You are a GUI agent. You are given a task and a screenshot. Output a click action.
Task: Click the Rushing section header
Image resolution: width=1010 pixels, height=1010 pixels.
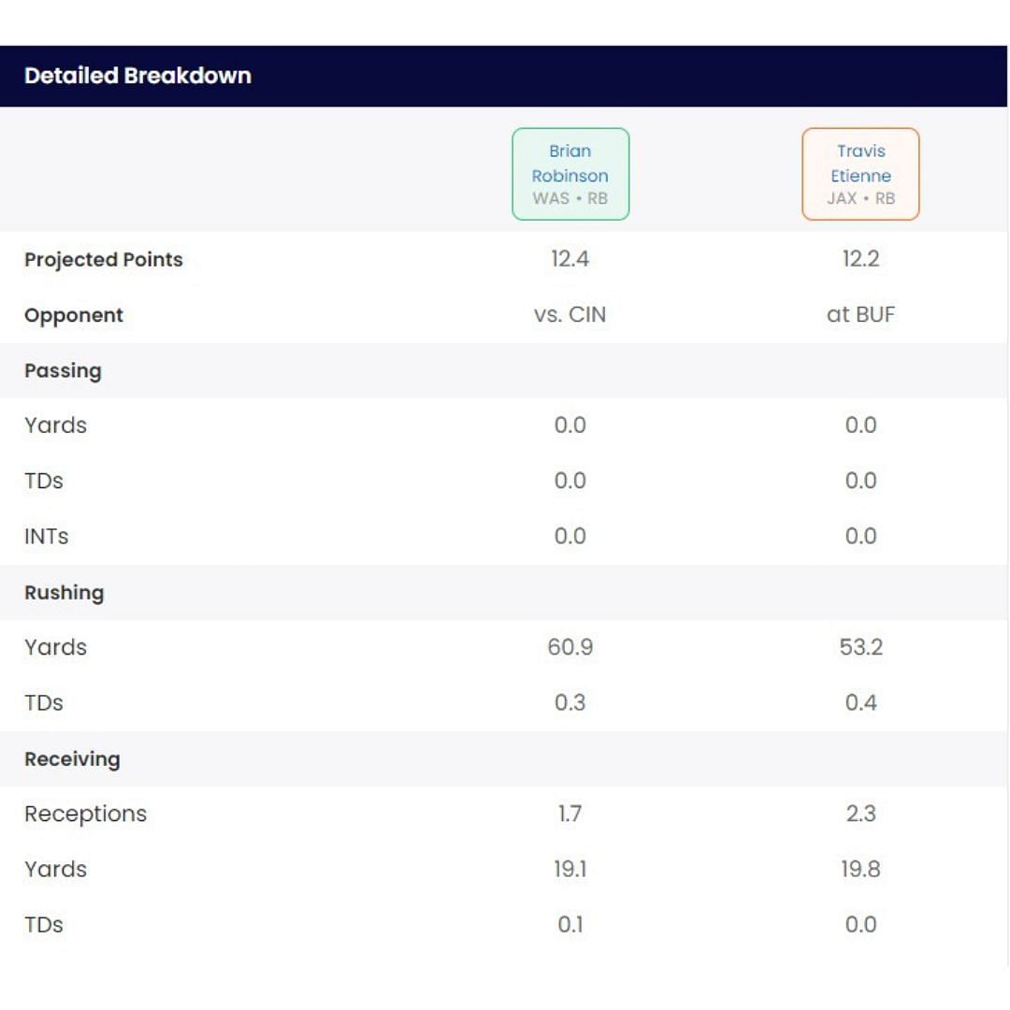tap(64, 592)
